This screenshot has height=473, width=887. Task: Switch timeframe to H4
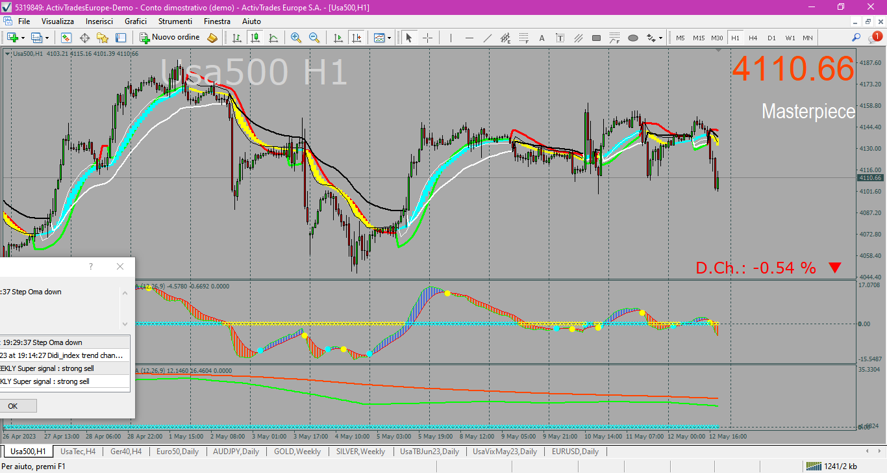[753, 38]
